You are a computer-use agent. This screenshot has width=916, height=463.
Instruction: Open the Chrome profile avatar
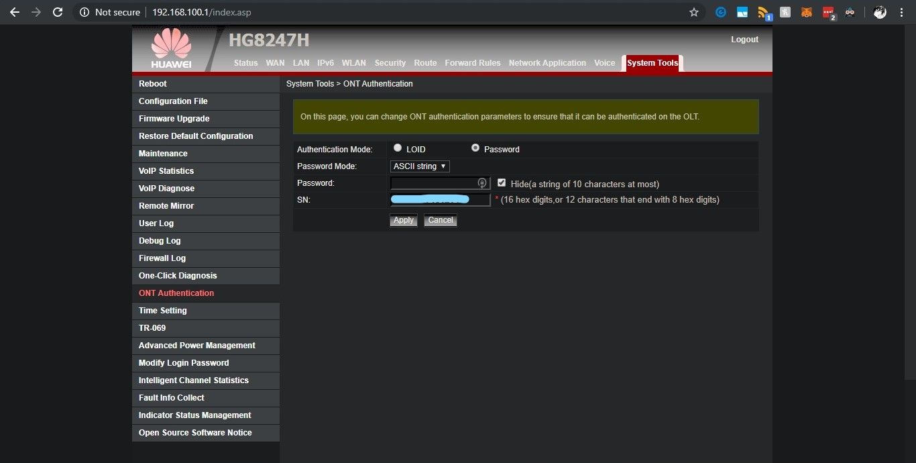[880, 12]
